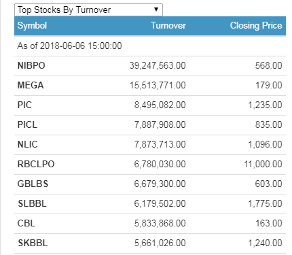The image size is (292, 255).
Task: Select the NLIC stock symbol
Action: click(x=27, y=145)
